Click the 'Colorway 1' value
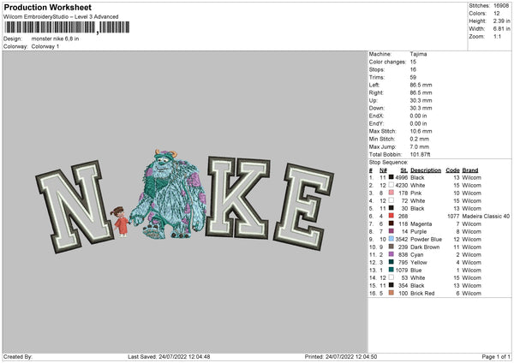Image resolution: width=514 pixels, height=363 pixels. click(45, 46)
